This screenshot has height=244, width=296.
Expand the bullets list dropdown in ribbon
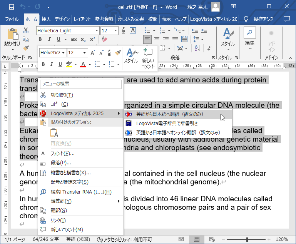tap(154, 30)
